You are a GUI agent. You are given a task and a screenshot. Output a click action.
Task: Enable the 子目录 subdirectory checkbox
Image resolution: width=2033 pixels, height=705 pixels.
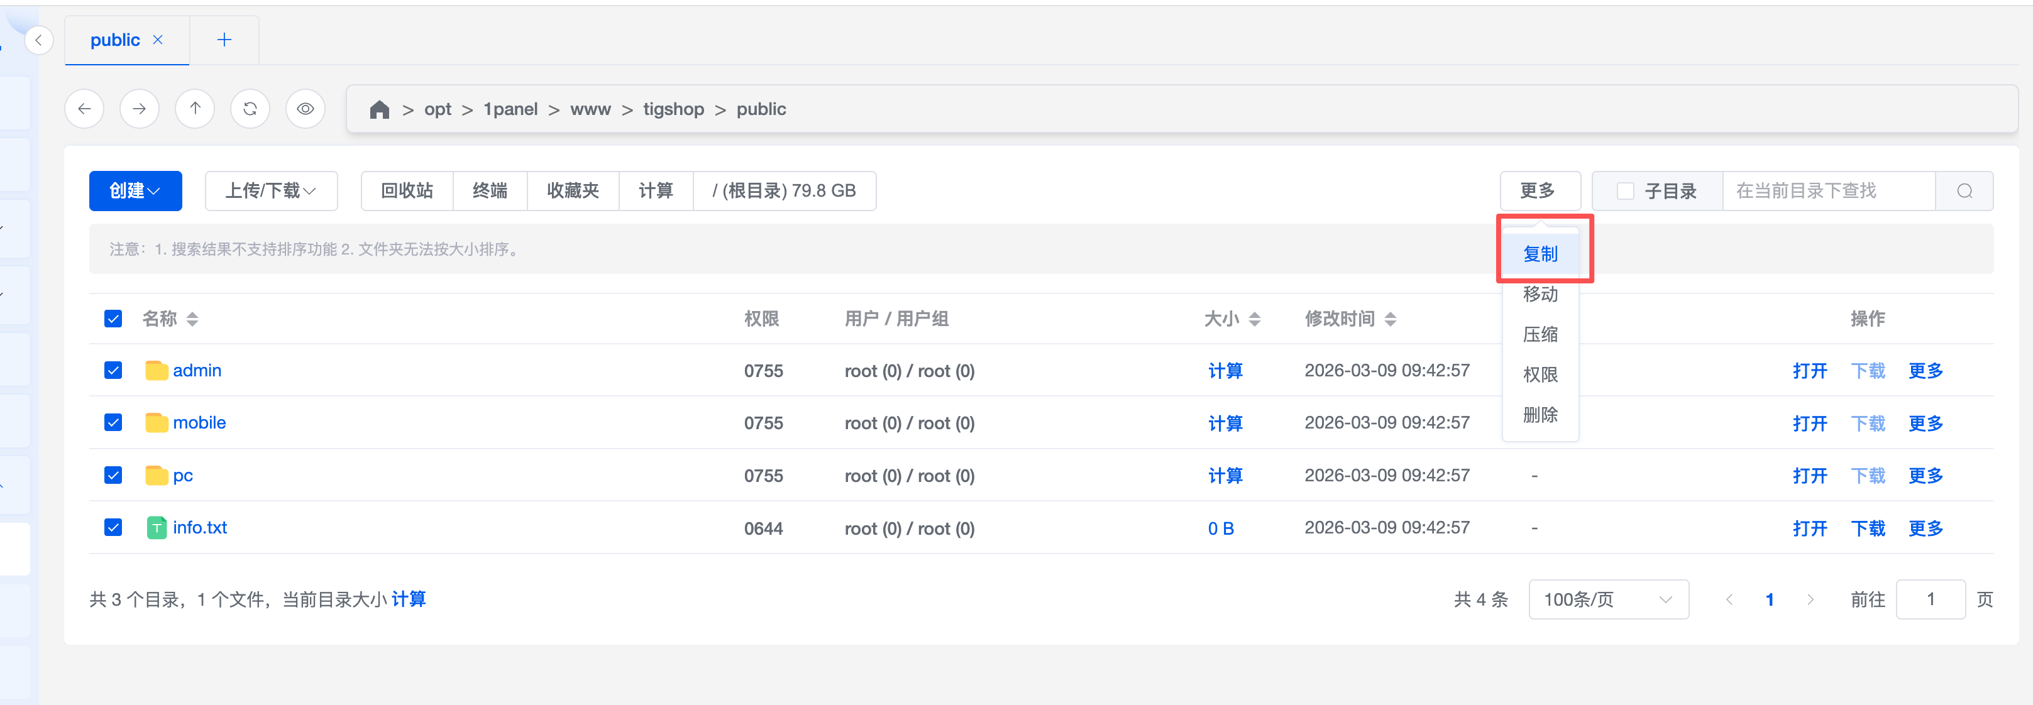pos(1625,191)
